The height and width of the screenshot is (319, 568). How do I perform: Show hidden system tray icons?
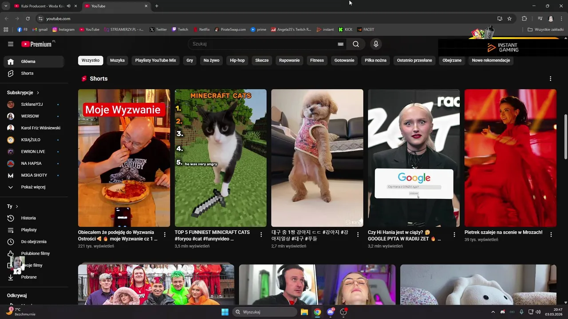click(493, 312)
